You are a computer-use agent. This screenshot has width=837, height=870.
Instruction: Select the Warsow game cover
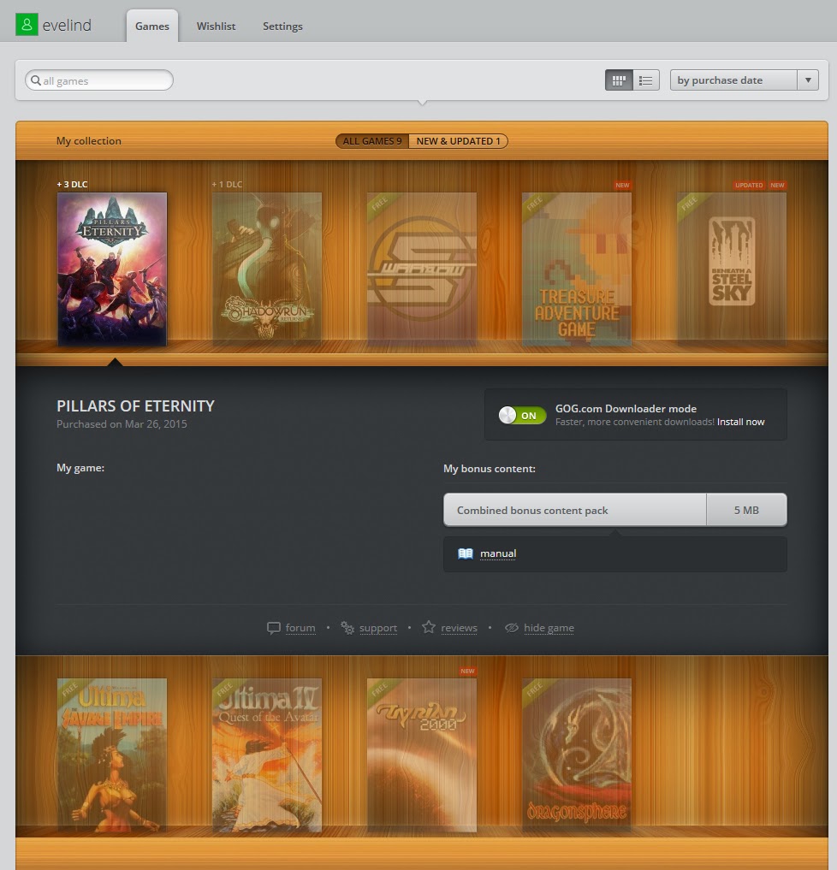click(422, 269)
